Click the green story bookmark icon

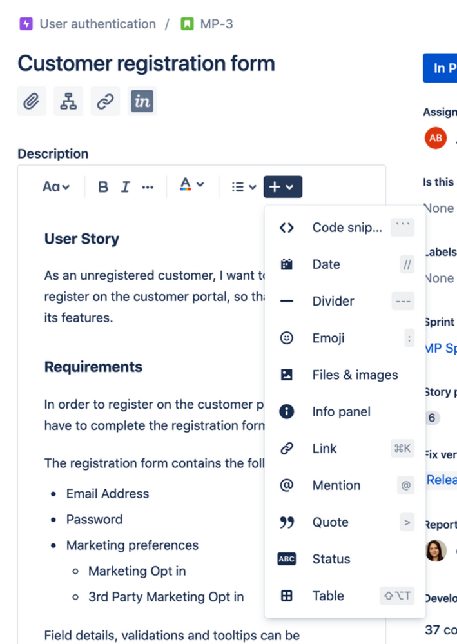tap(187, 24)
